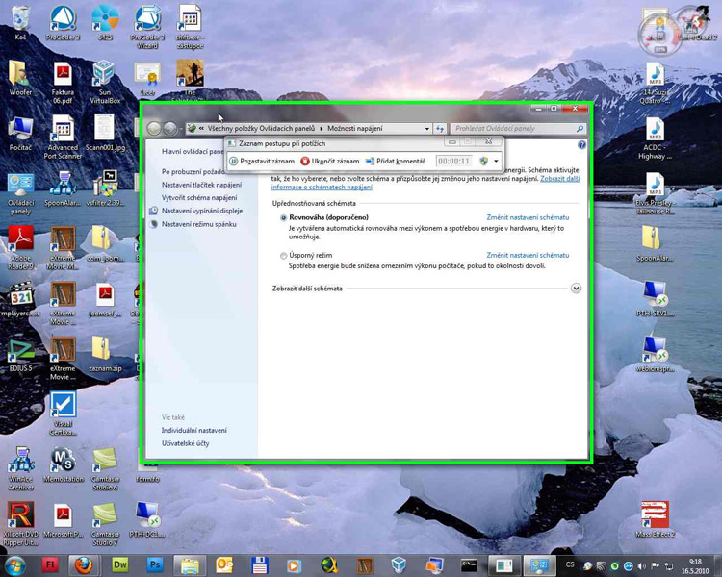Click the Control Panel help question icon
This screenshot has width=722, height=577.
pos(581,145)
